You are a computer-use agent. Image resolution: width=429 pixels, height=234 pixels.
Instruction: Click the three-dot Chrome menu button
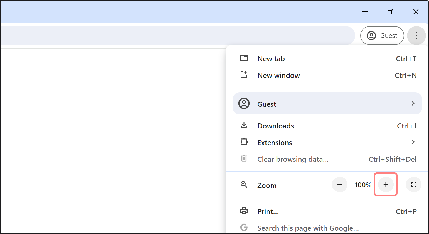(416, 36)
